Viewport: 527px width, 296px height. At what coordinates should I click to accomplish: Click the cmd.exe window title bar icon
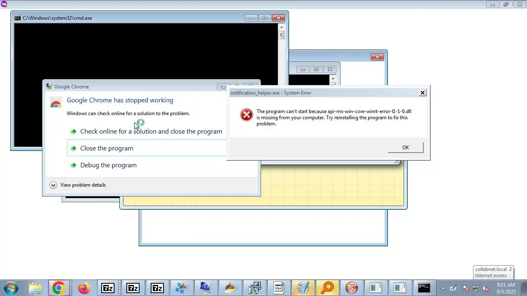18,18
